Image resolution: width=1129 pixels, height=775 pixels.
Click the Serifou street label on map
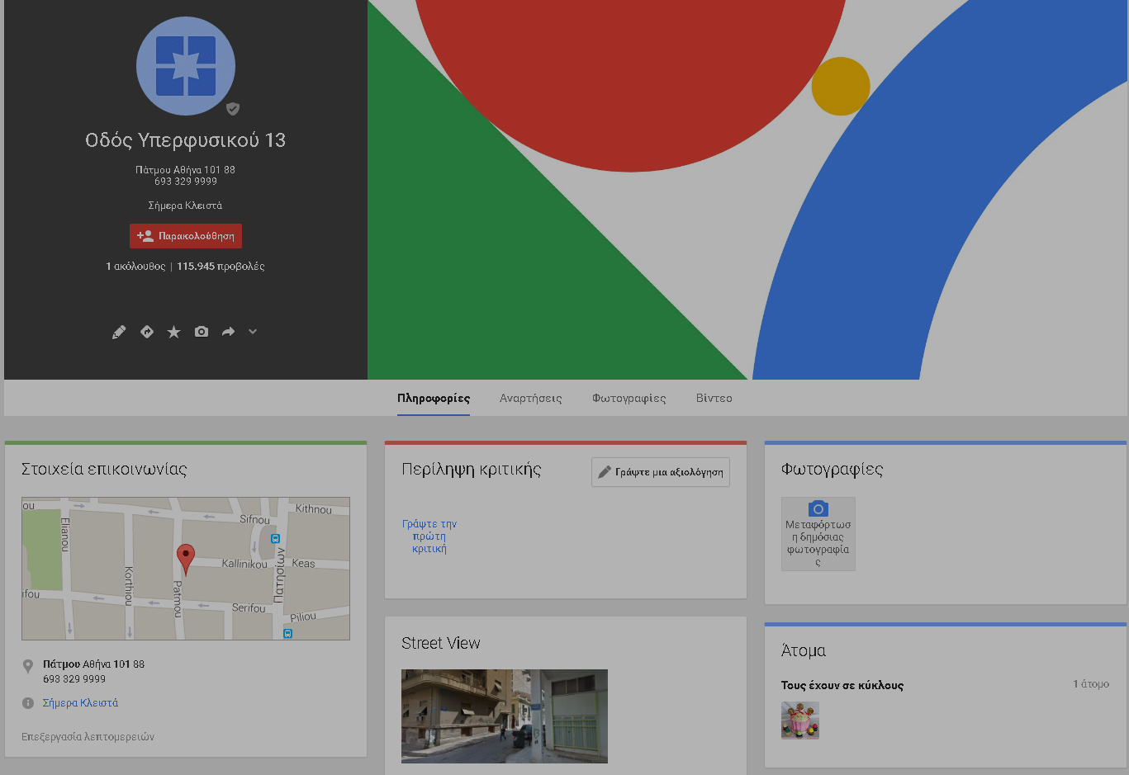tap(249, 608)
